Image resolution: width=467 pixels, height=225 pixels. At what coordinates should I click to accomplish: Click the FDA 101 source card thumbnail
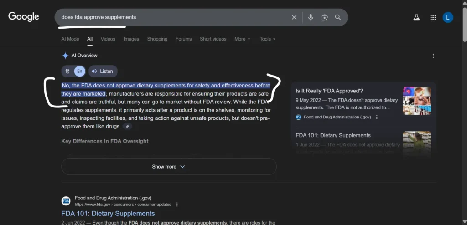pyautogui.click(x=417, y=143)
